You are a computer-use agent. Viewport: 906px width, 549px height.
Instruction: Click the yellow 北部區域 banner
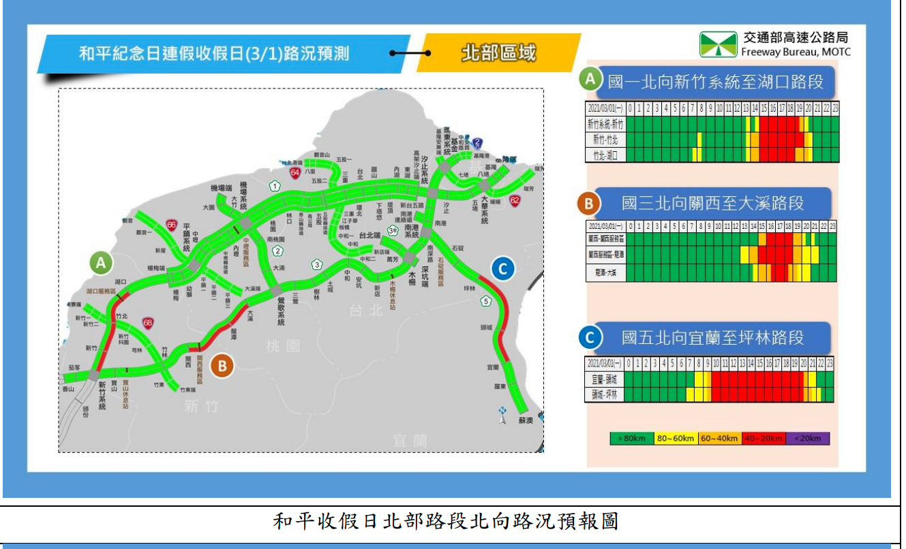pos(498,53)
